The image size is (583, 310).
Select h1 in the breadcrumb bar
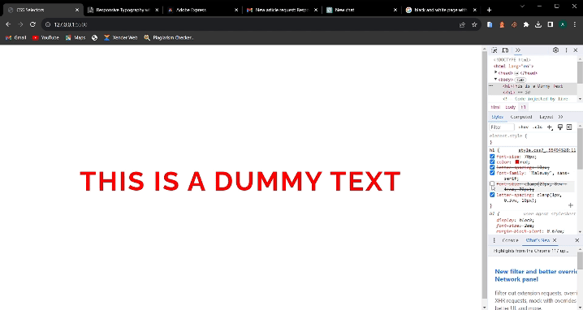[524, 107]
